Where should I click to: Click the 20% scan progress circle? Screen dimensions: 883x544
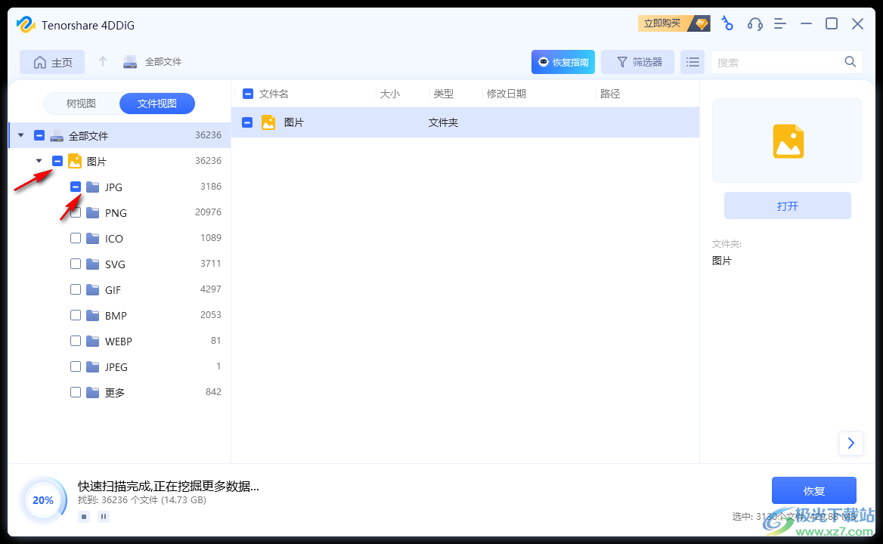pyautogui.click(x=43, y=500)
